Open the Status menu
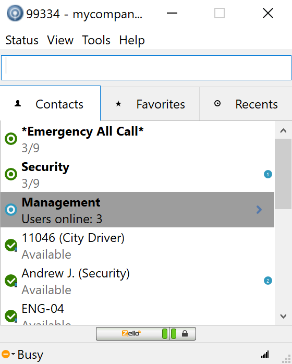The height and width of the screenshot is (364, 292). [22, 40]
